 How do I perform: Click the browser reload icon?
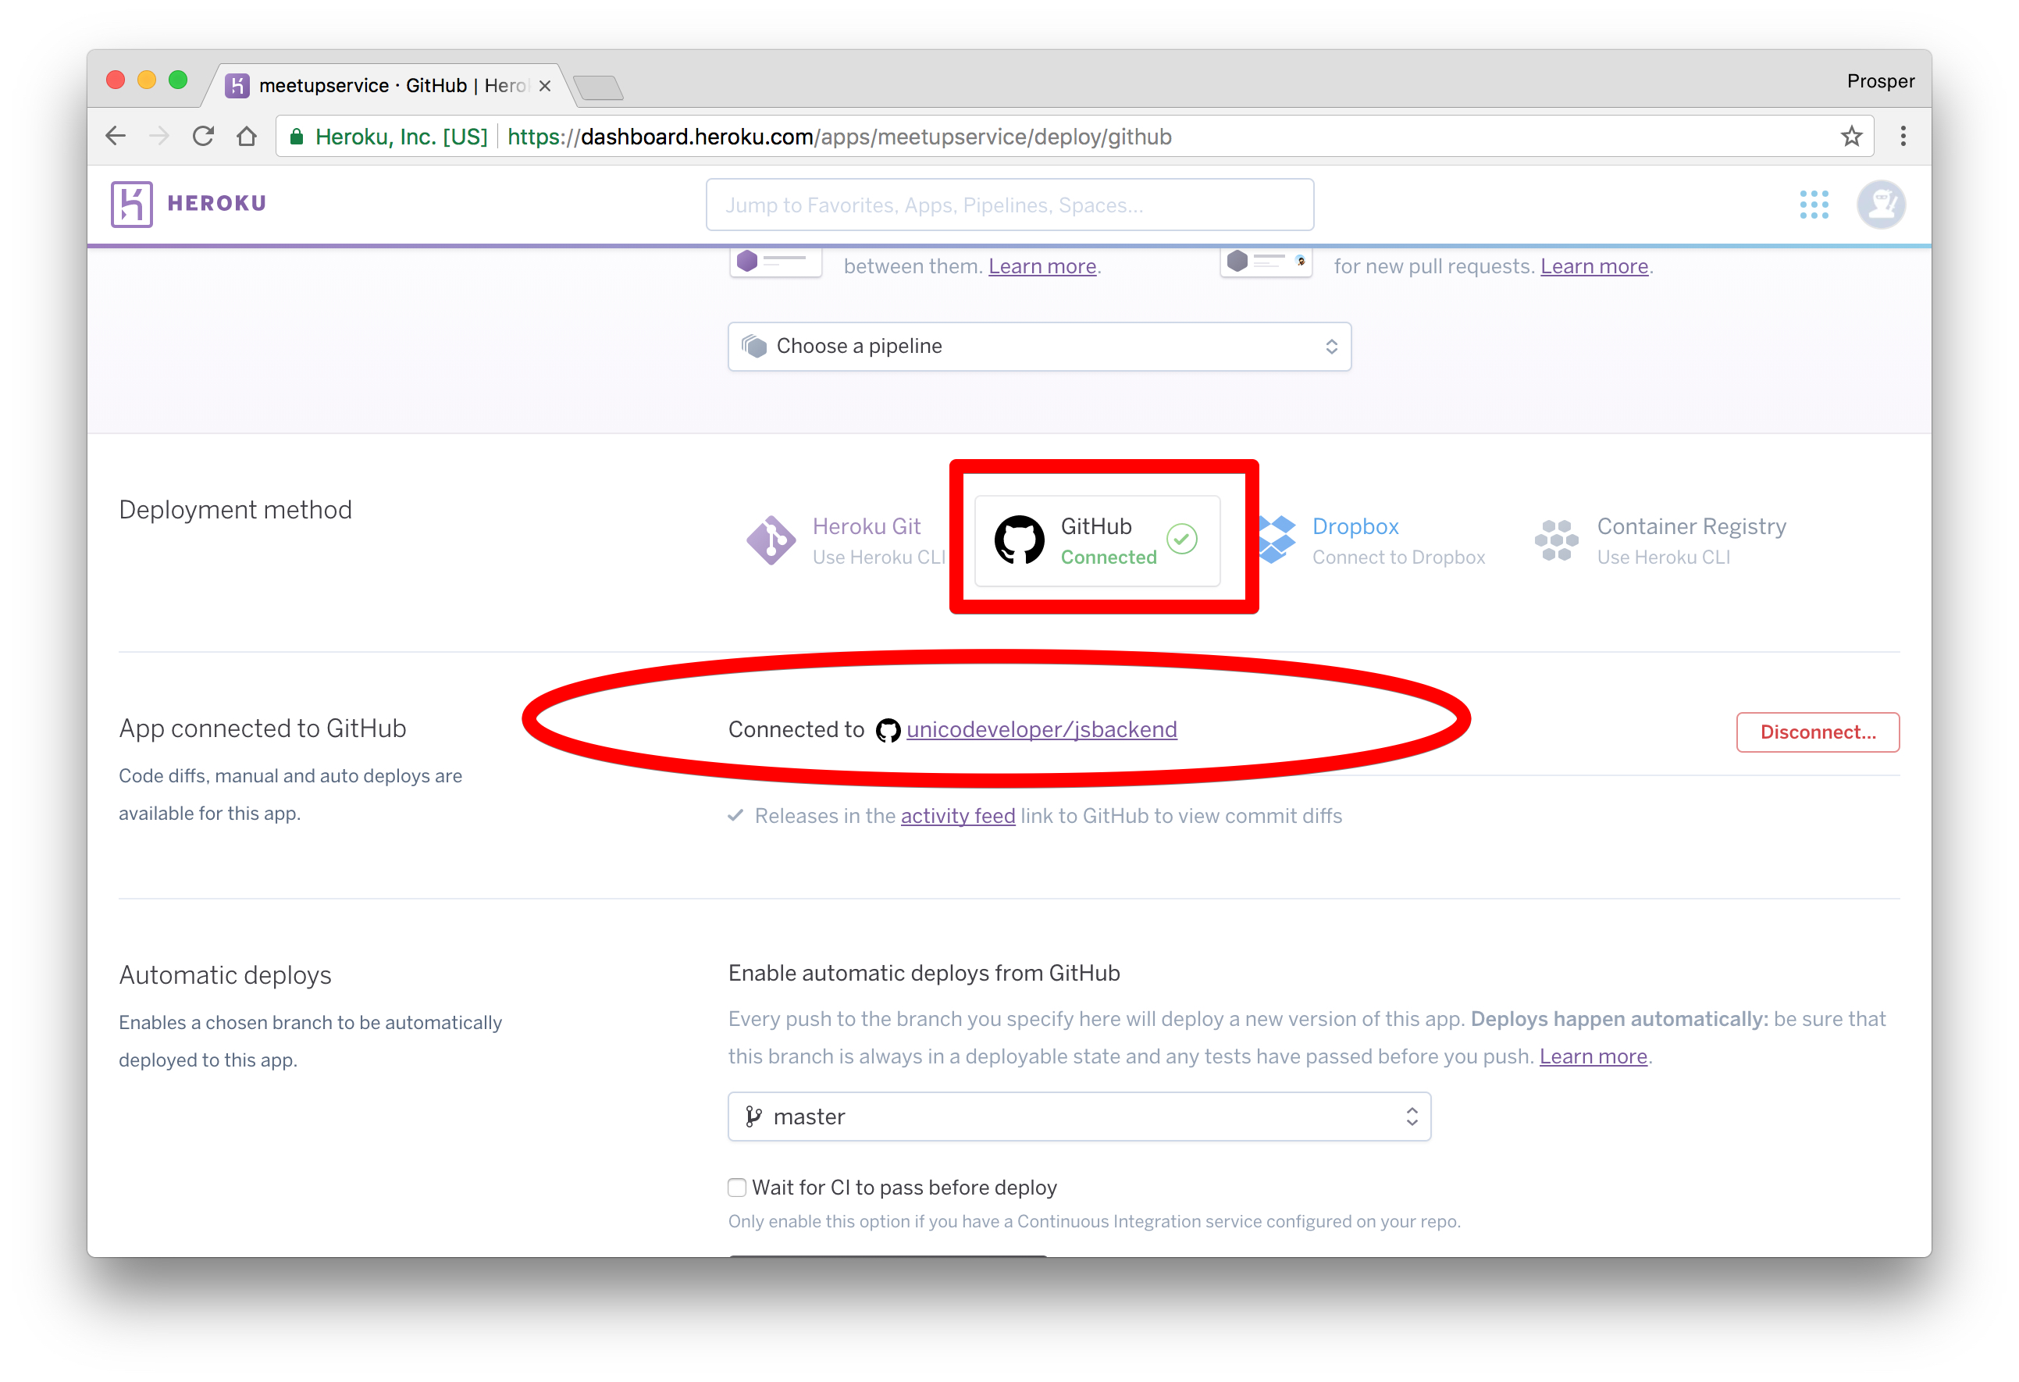(x=203, y=137)
